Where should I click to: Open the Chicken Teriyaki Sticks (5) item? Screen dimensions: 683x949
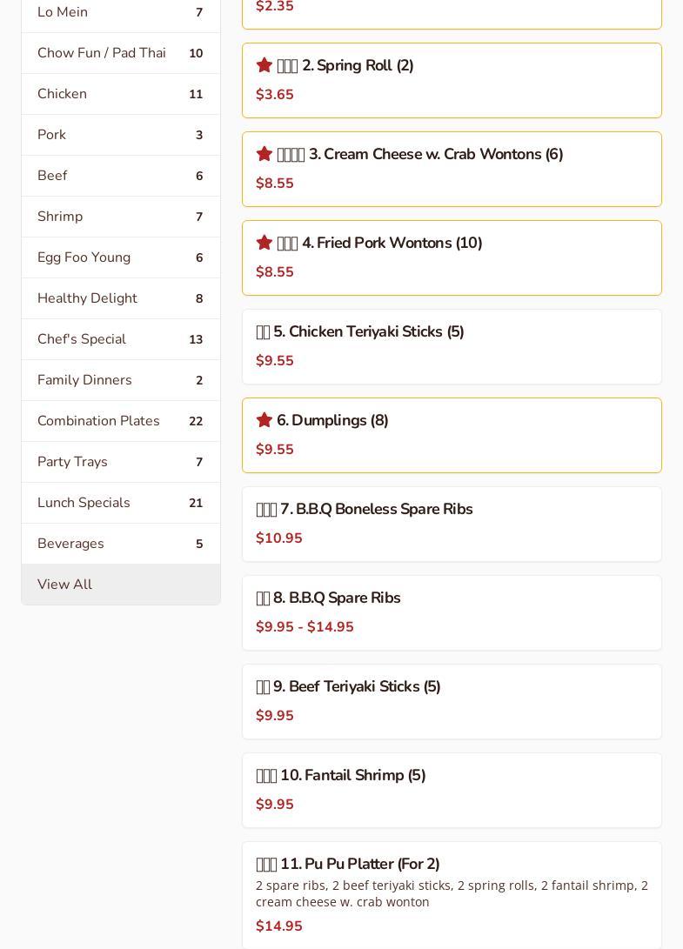(368, 331)
